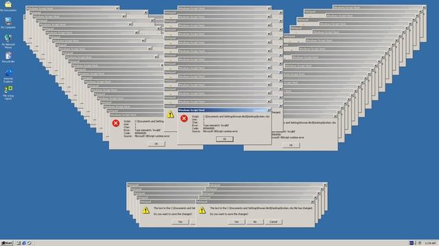Open the Start menu
Image resolution: width=439 pixels, height=246 pixels.
[7, 243]
